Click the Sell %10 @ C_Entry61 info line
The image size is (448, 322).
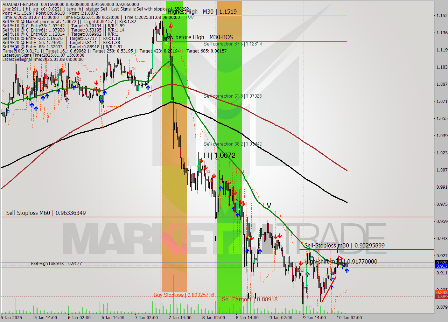tap(63, 30)
